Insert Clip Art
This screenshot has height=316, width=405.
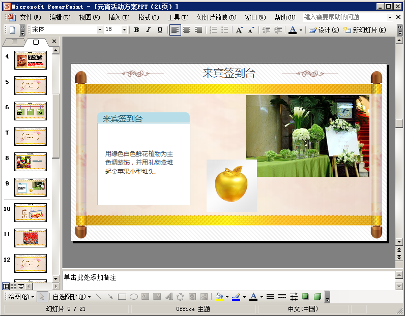(192, 297)
